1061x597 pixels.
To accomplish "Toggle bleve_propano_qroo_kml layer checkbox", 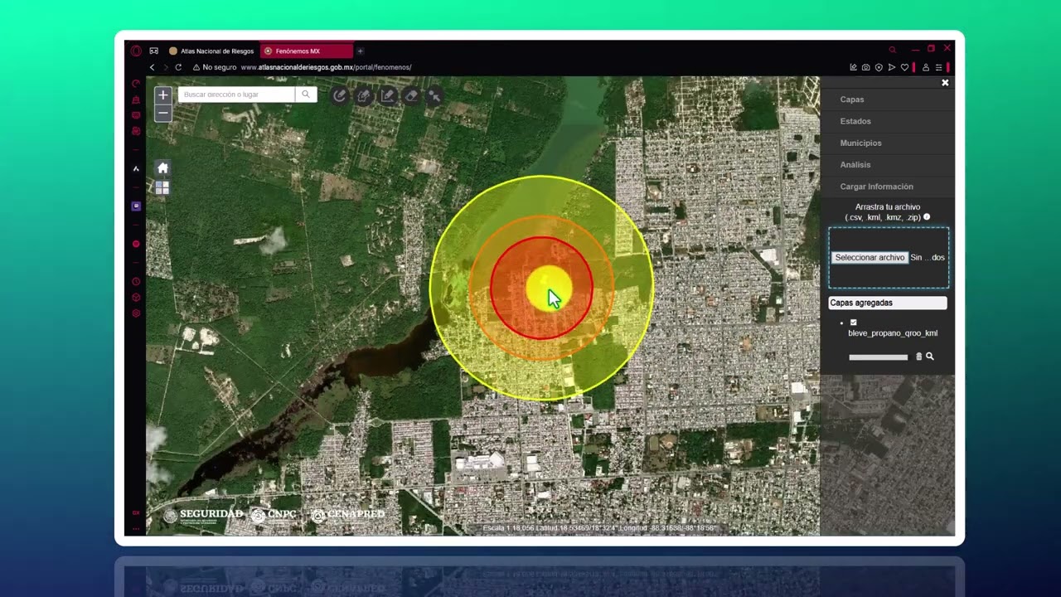I will click(x=854, y=323).
